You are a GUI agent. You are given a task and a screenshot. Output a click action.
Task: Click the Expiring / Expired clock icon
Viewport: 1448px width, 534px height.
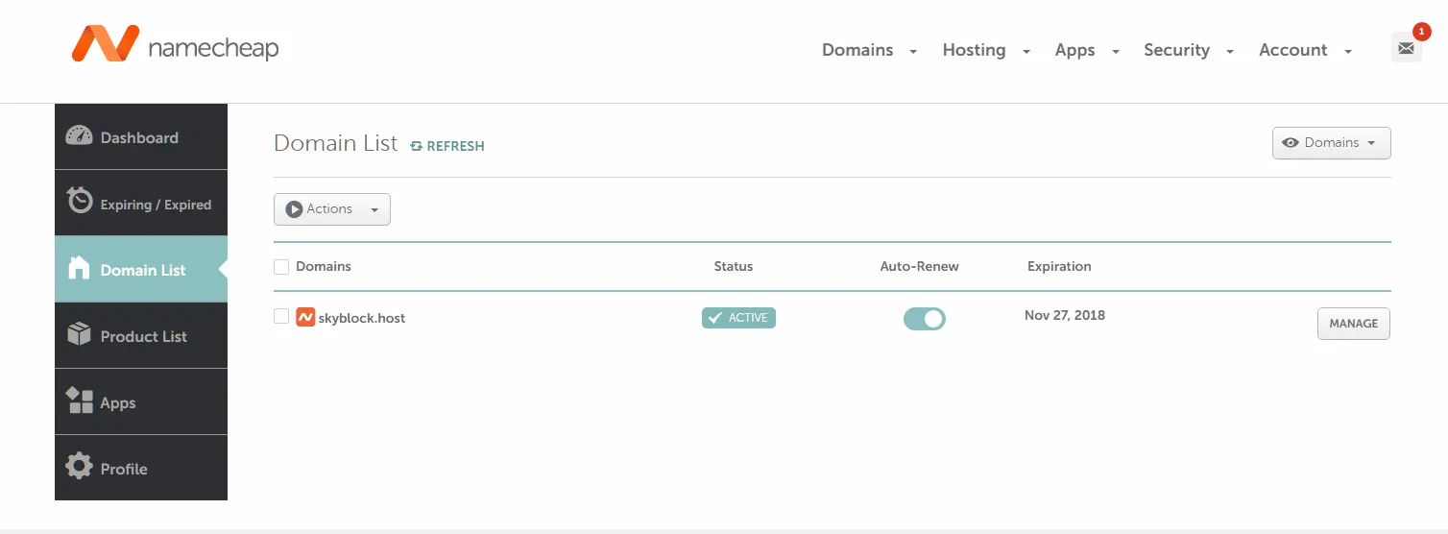(x=79, y=201)
